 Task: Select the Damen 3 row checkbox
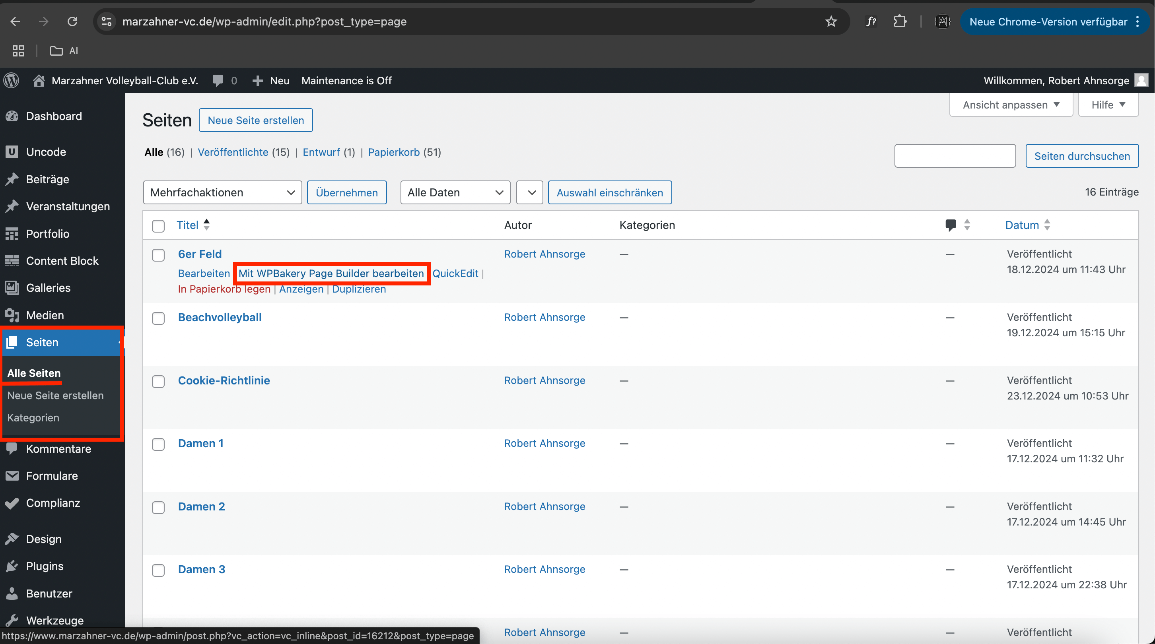[x=158, y=570]
